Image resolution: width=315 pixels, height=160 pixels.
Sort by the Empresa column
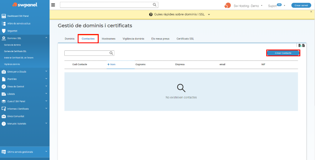[x=180, y=64]
